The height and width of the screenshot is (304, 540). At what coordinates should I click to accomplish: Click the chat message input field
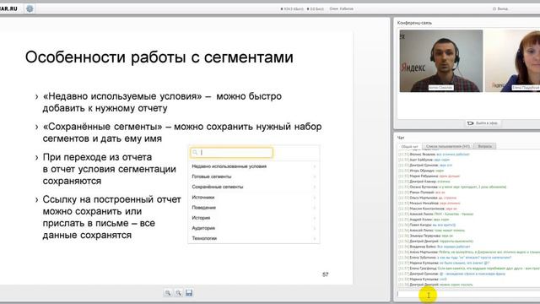468,294
